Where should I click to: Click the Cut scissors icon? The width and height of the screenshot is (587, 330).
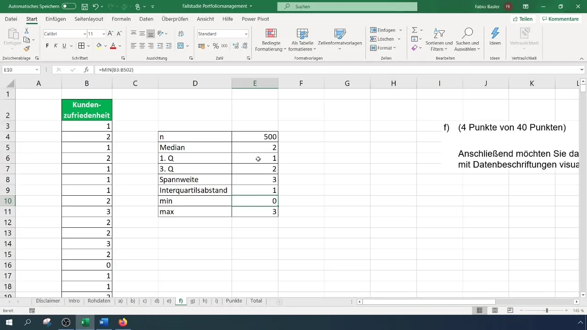(27, 31)
